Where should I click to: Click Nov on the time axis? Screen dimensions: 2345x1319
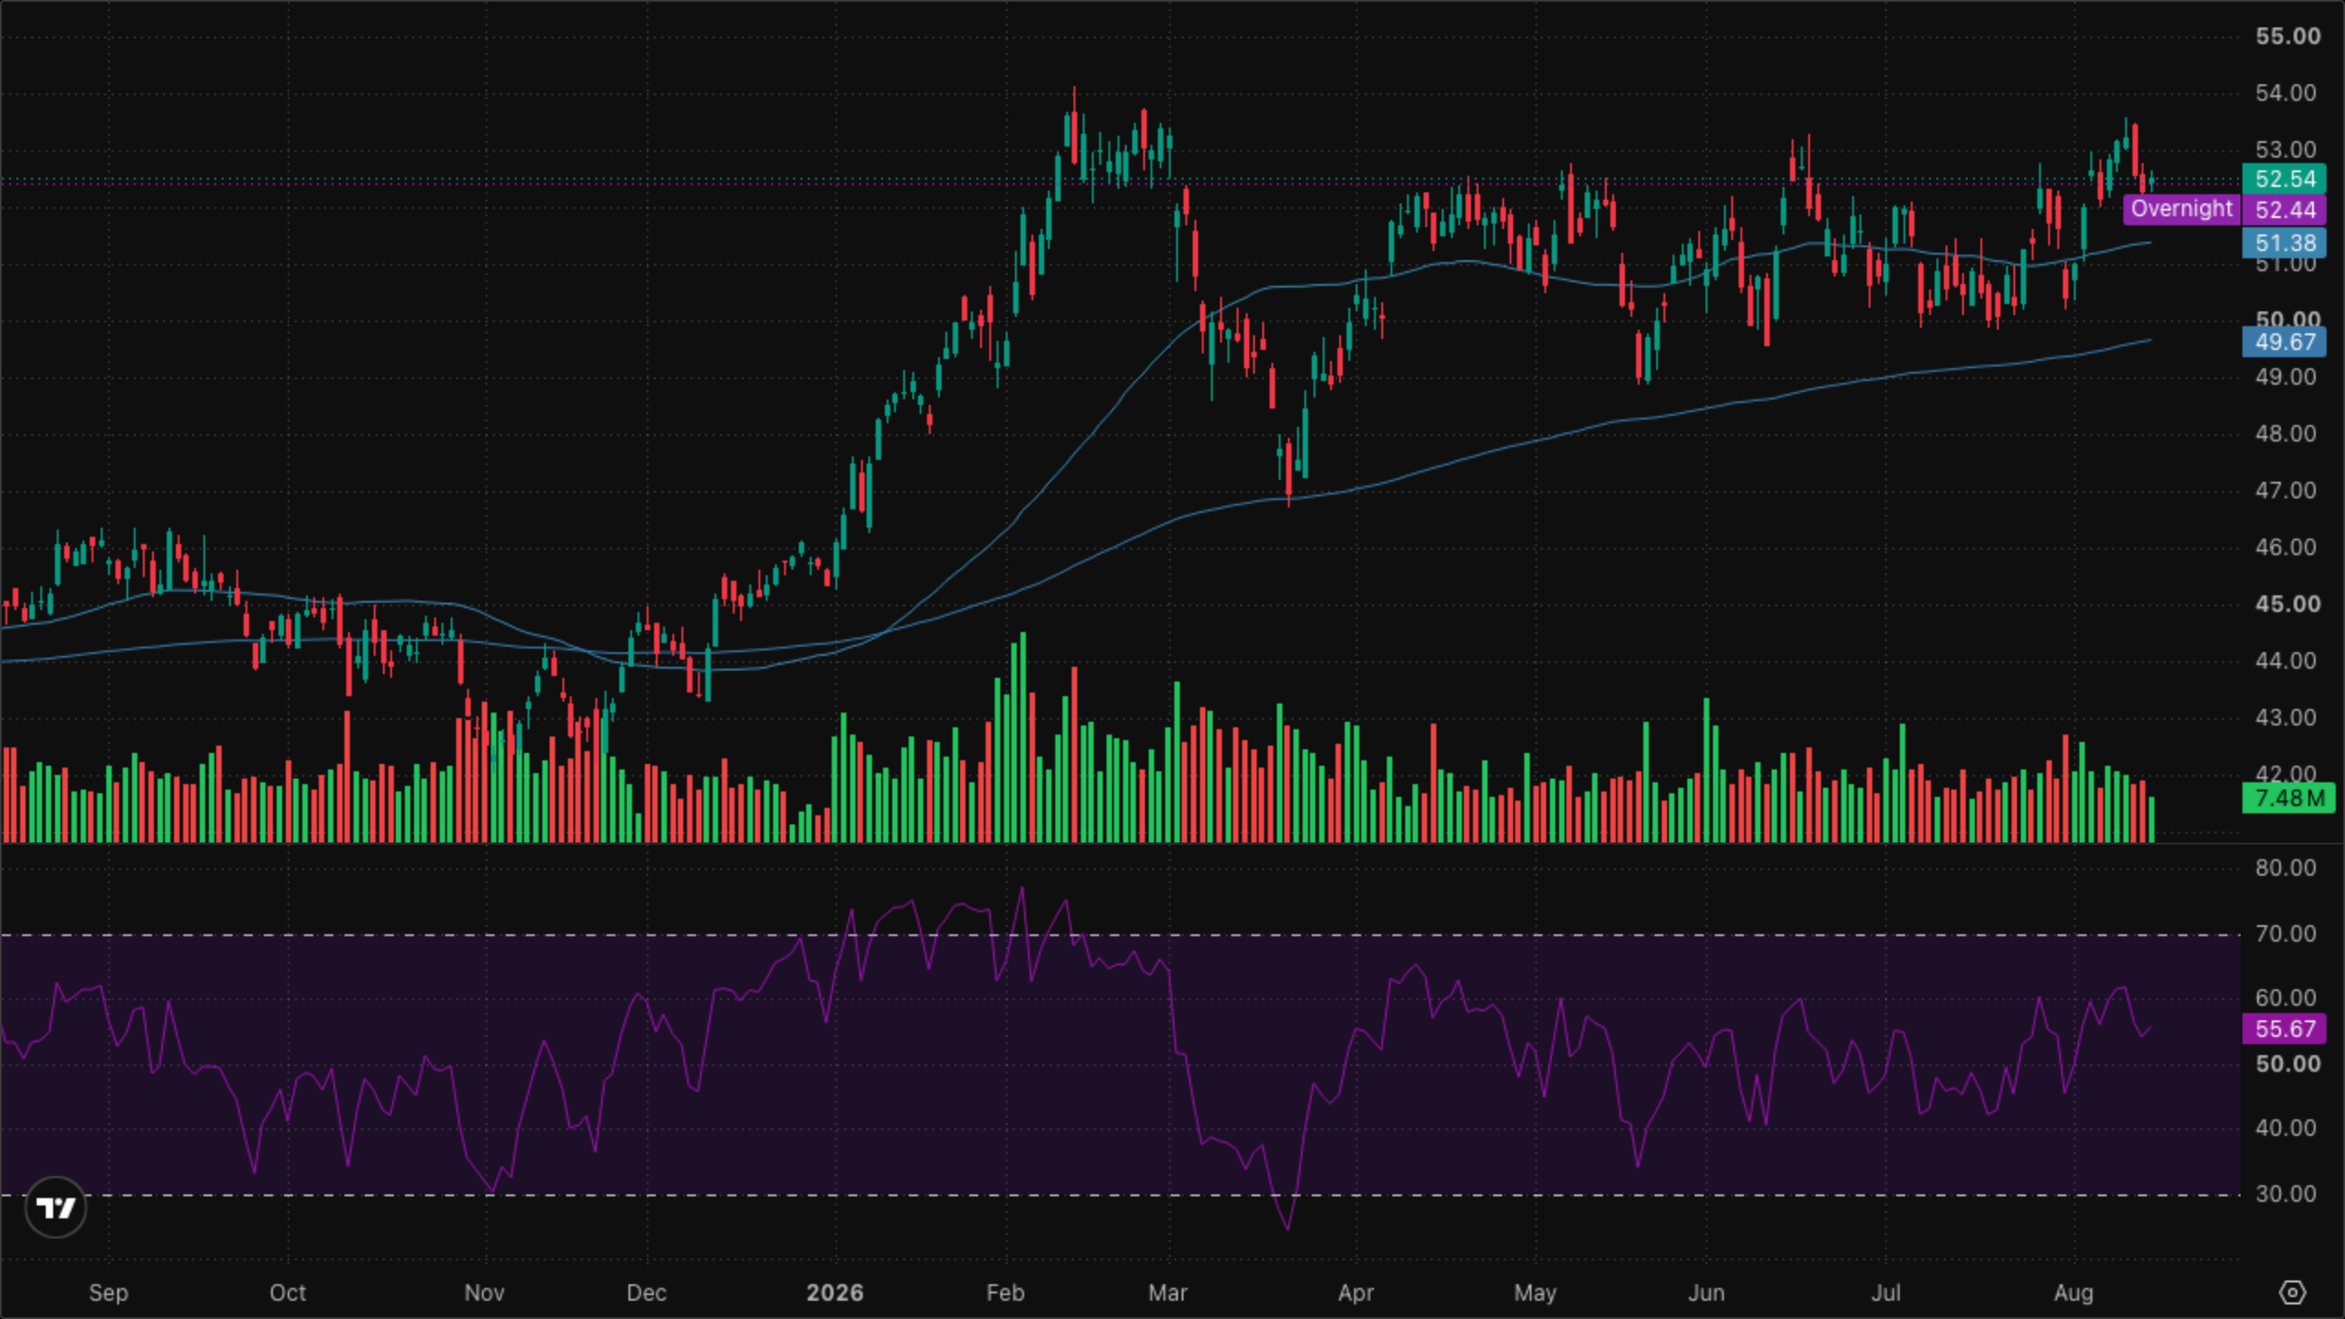pos(485,1292)
